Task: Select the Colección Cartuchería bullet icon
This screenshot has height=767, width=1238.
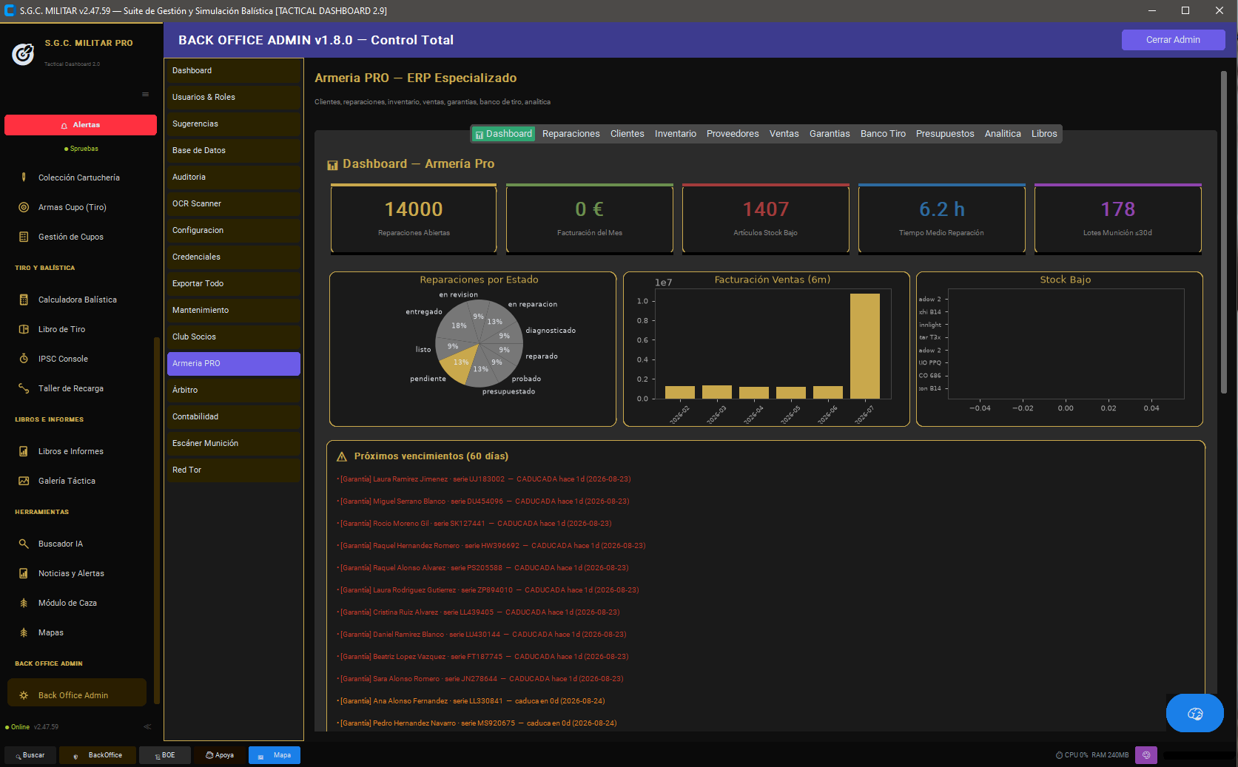Action: point(24,178)
